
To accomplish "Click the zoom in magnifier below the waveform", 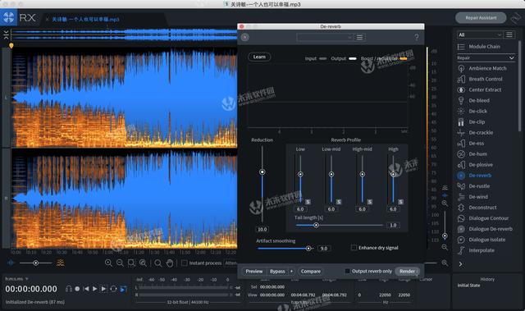I will (108, 263).
